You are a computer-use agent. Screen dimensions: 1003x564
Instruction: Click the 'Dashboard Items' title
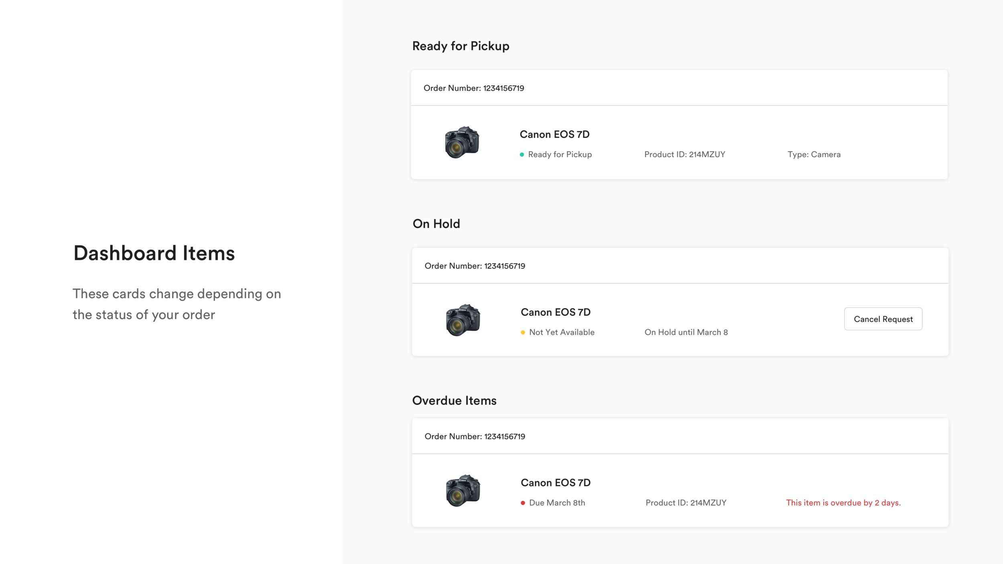[x=154, y=253]
